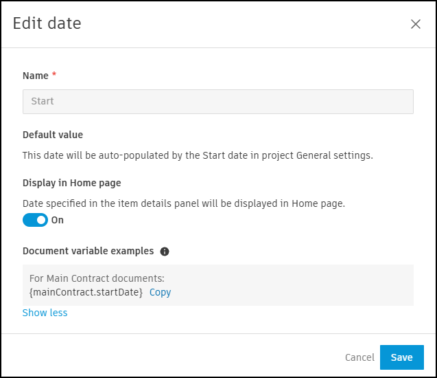The width and height of the screenshot is (437, 378).
Task: Click the "Display in Home page" heading
Action: coord(71,183)
